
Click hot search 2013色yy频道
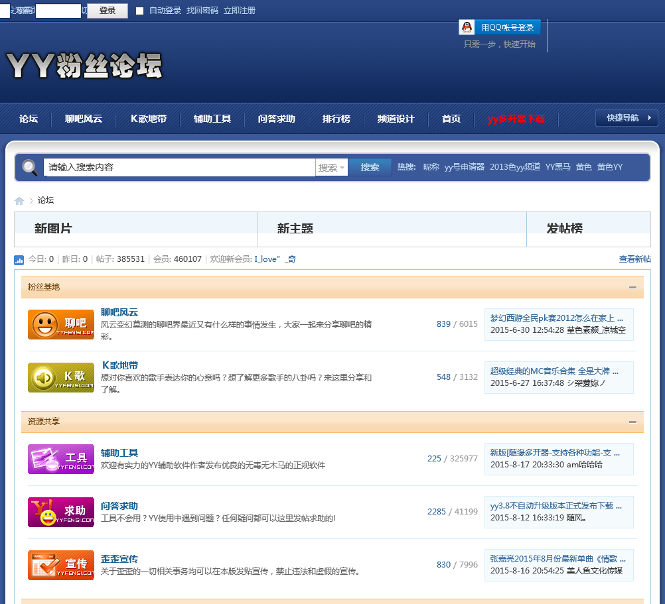515,167
